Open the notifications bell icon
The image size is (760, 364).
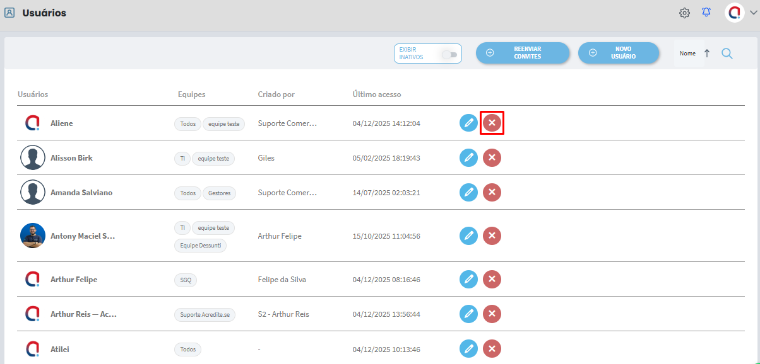(x=706, y=13)
